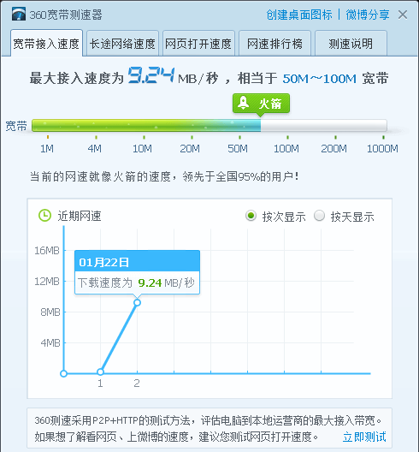Click the 100M mark on bandwidth scale
Viewport: 419px width, 452px height.
tap(286, 148)
